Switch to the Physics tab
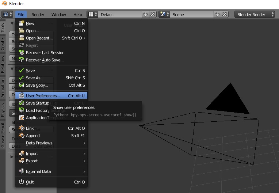Viewport: 279px width, 193px height. pyautogui.click(x=3, y=110)
